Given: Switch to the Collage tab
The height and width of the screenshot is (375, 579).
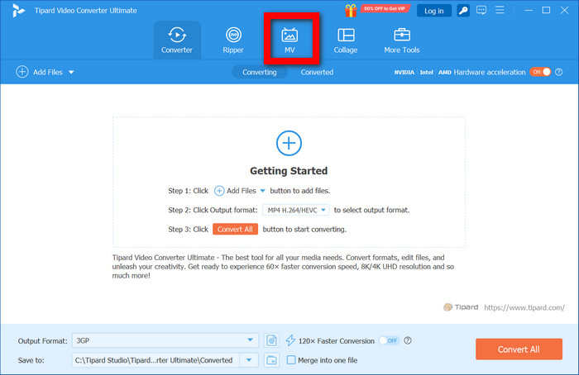Looking at the screenshot, I should [x=345, y=40].
